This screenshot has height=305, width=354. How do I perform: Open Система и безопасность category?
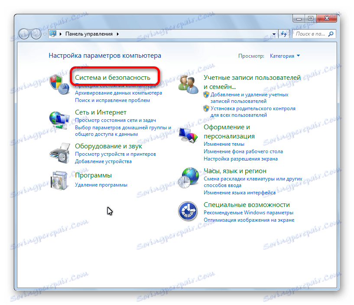point(112,78)
